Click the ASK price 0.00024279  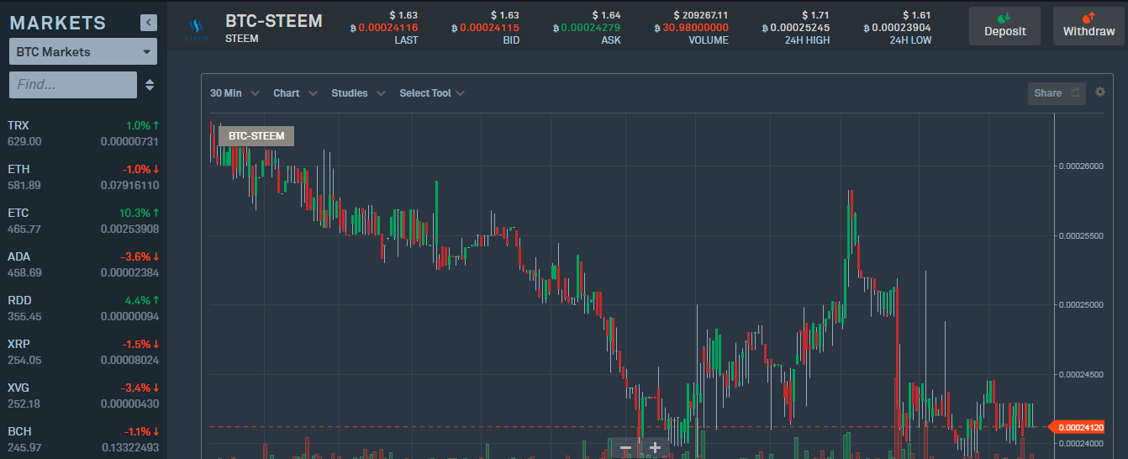(x=590, y=28)
